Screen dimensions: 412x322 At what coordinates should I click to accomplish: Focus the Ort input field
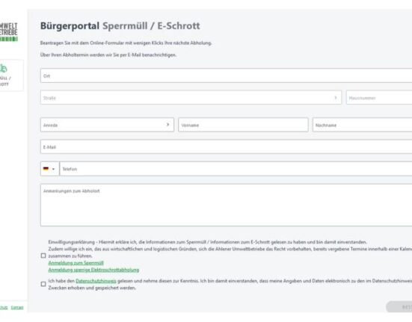pyautogui.click(x=227, y=75)
